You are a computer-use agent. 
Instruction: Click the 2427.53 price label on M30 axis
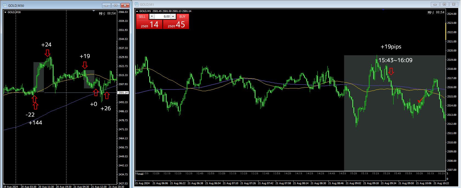point(123,183)
